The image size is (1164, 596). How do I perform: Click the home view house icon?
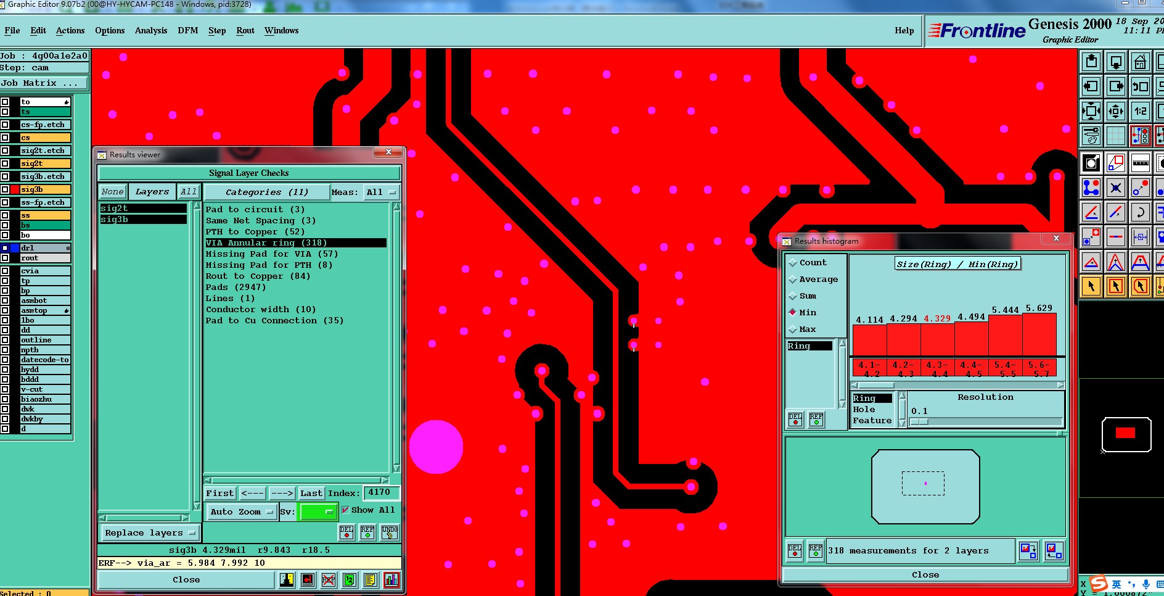tap(1141, 62)
